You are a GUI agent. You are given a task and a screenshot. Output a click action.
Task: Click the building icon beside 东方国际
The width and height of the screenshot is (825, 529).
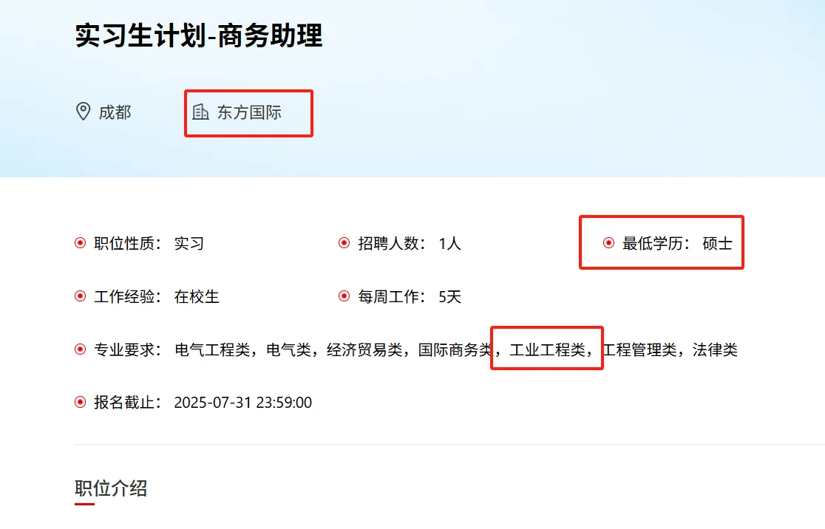(x=200, y=112)
